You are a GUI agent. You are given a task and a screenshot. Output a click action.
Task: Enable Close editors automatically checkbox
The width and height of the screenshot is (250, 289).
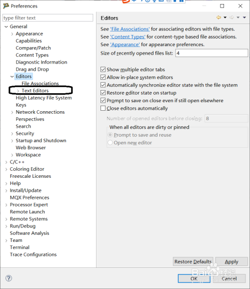[103, 108]
